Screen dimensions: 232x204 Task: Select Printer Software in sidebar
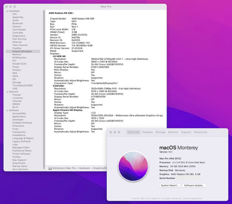21,154
